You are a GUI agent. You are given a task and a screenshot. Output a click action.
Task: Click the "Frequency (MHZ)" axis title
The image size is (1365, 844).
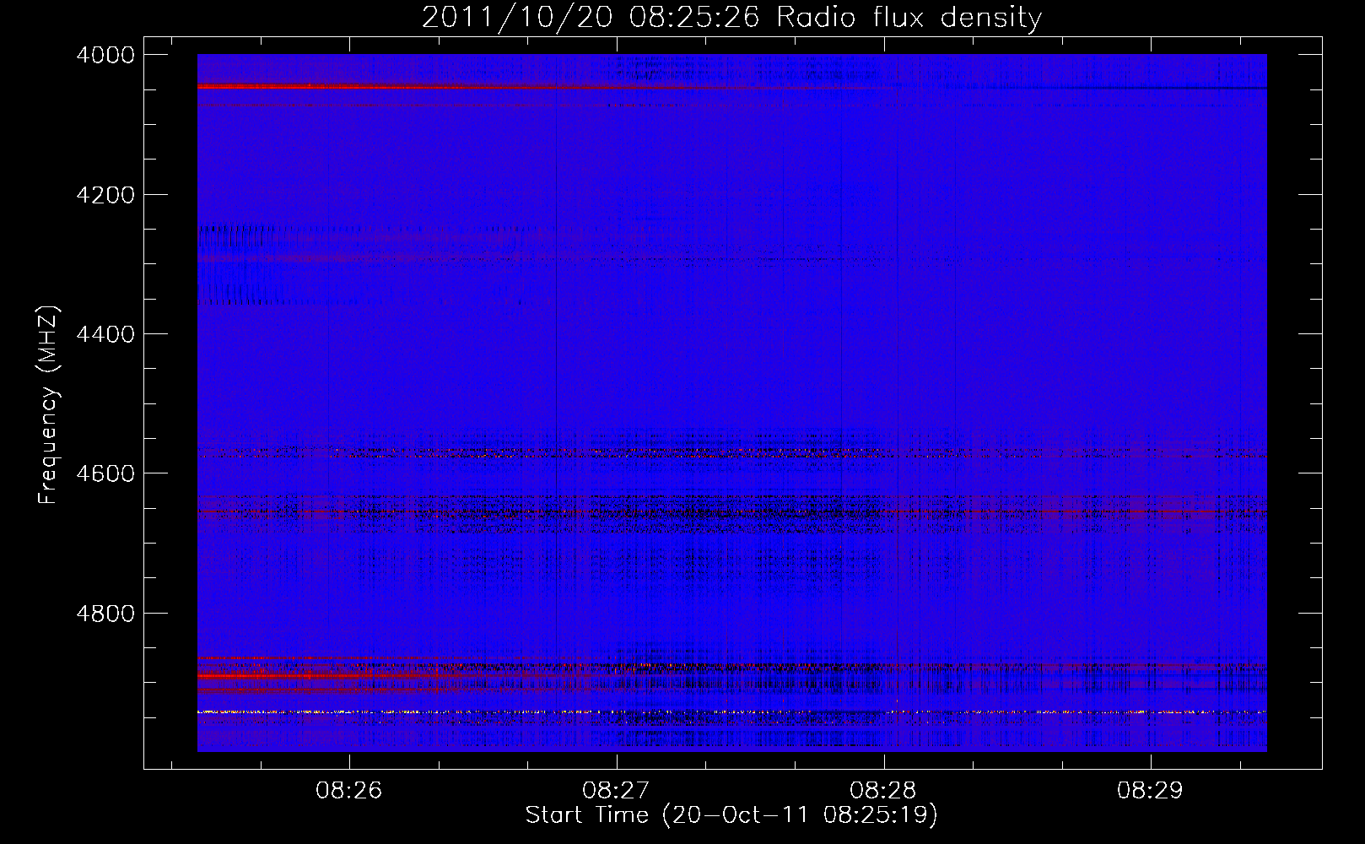click(50, 404)
